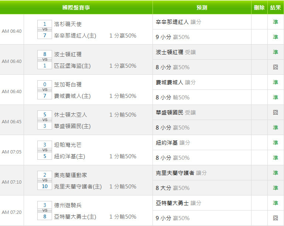
Task: Click score 1 beside 匹茲堡海盜(主)
Action: click(45, 66)
